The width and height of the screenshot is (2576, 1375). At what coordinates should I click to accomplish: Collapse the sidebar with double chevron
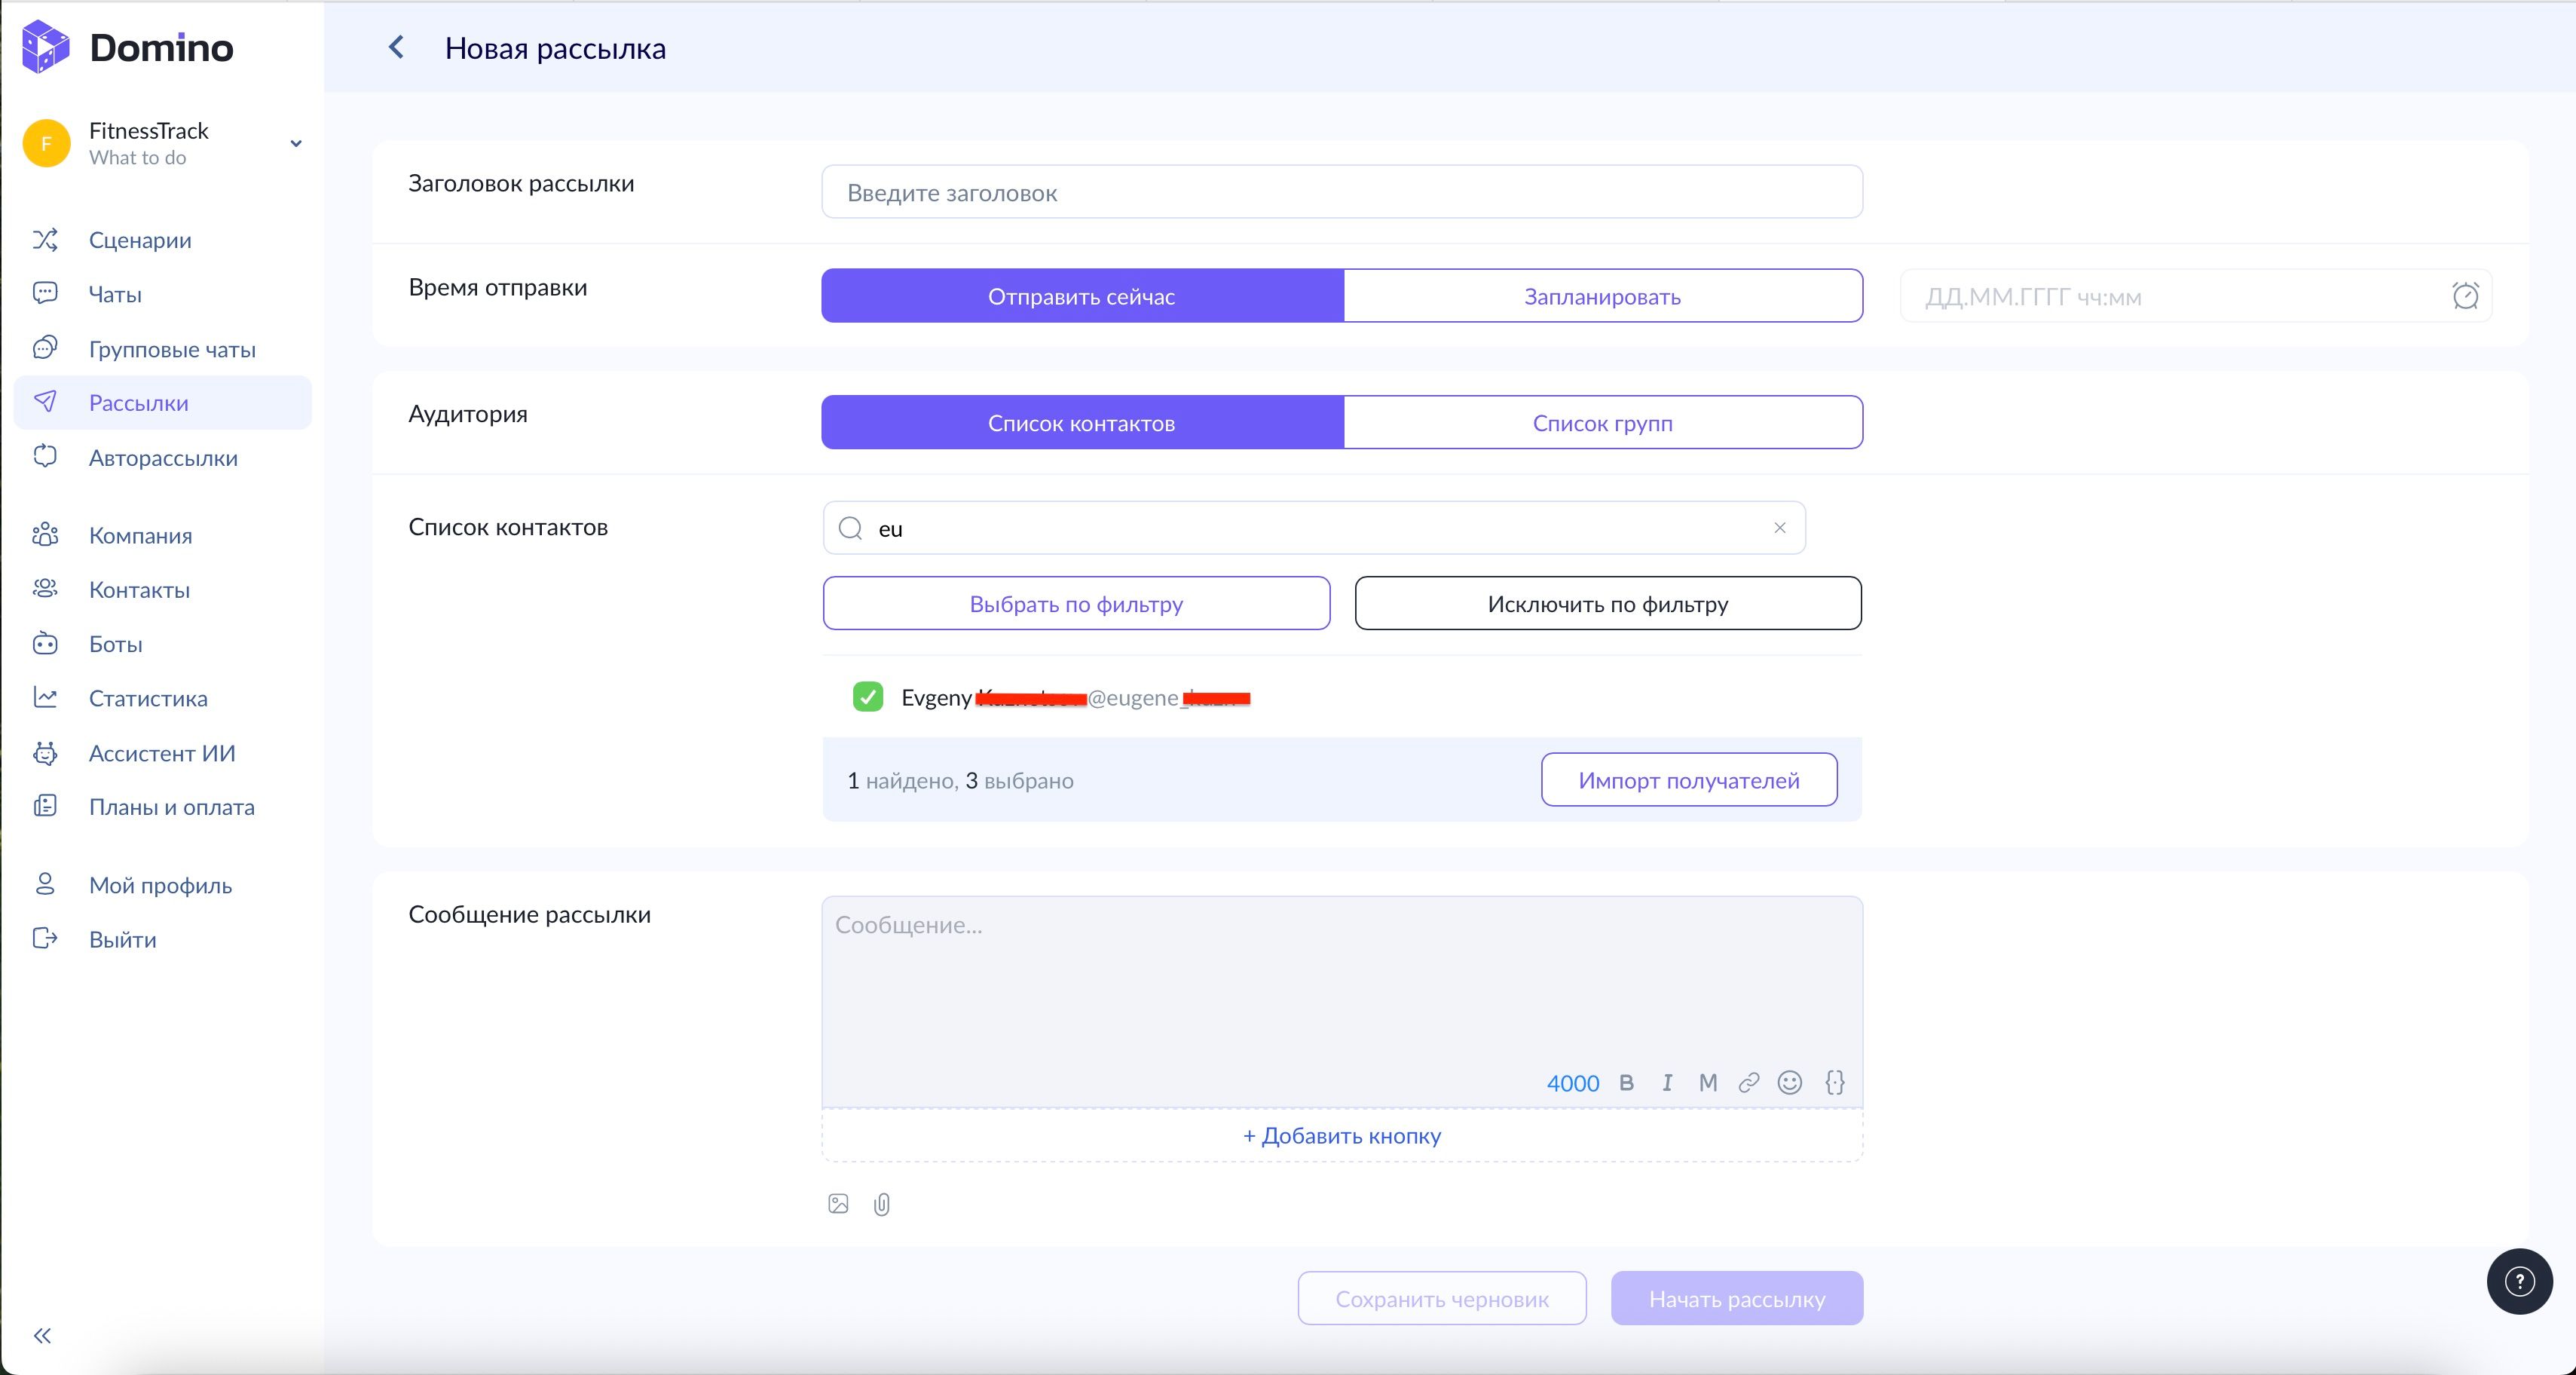click(x=42, y=1335)
